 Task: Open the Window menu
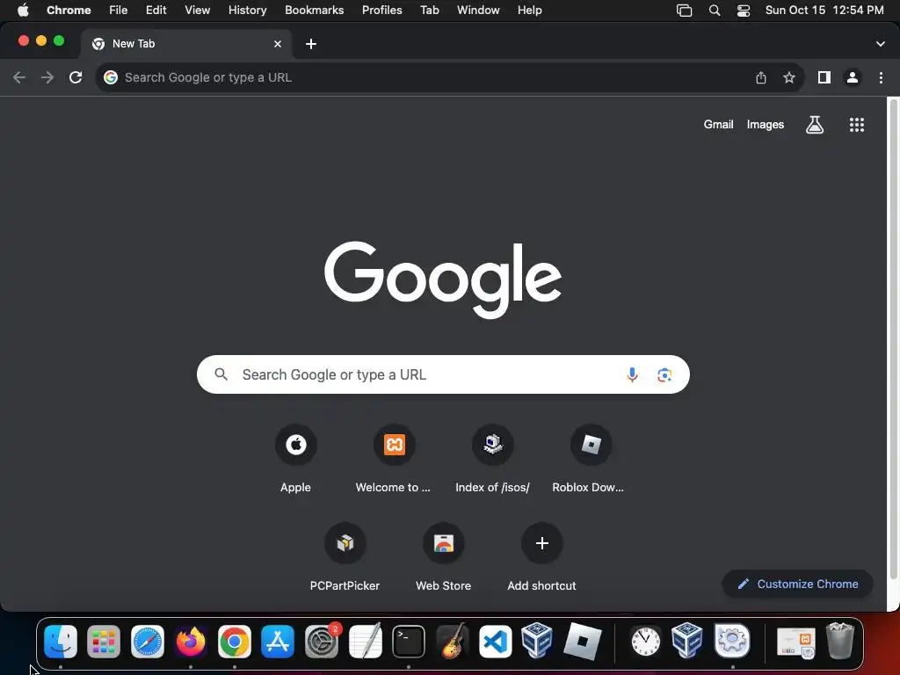click(x=478, y=11)
